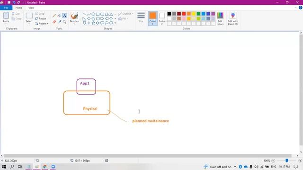This screenshot has width=303, height=170.
Task: Click the Brushes icon
Action: click(x=74, y=16)
